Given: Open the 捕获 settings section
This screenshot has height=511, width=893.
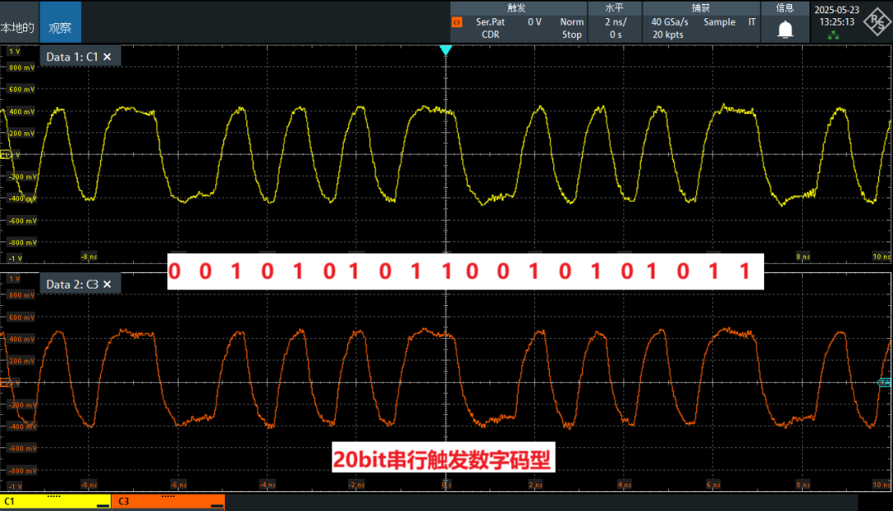Looking at the screenshot, I should pyautogui.click(x=700, y=8).
